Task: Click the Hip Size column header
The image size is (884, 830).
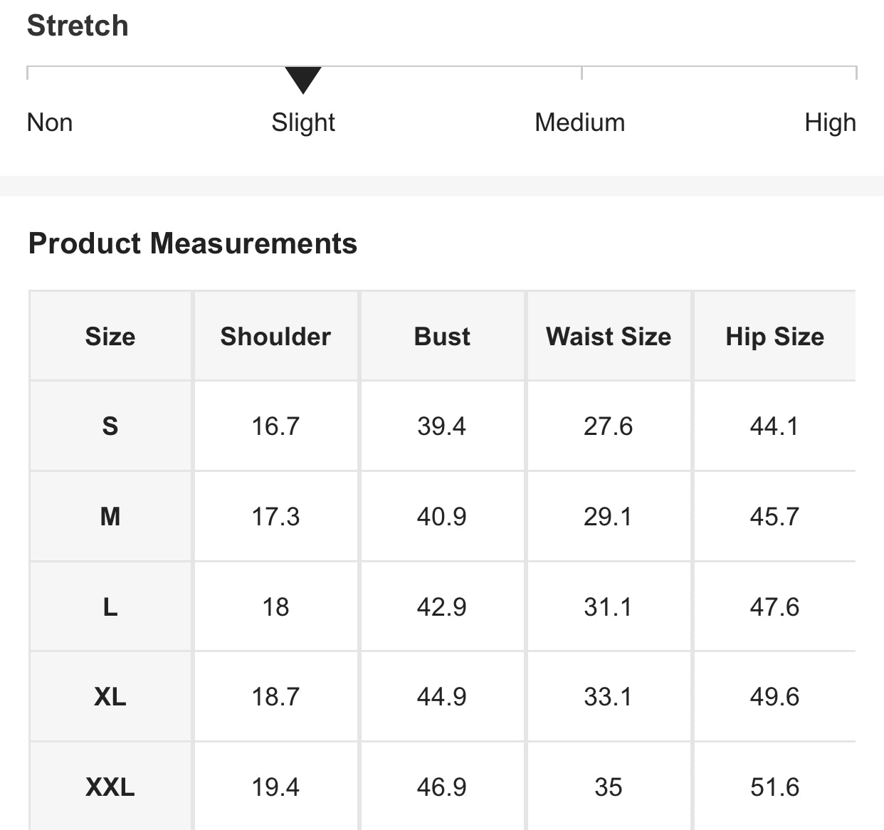Action: [x=774, y=336]
